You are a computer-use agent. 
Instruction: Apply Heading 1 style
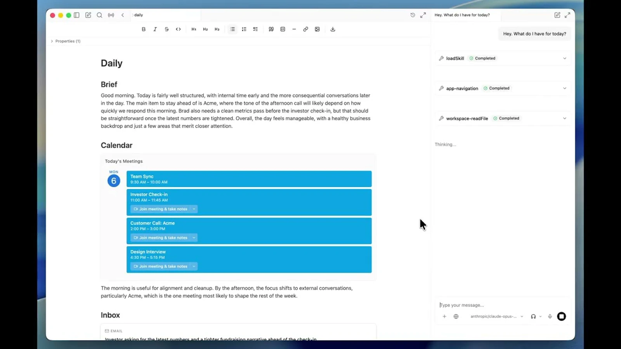pyautogui.click(x=194, y=29)
